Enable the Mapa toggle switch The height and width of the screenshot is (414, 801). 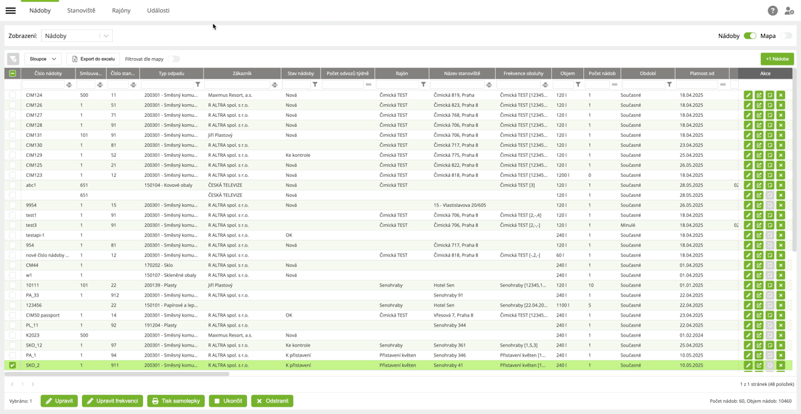(x=786, y=36)
